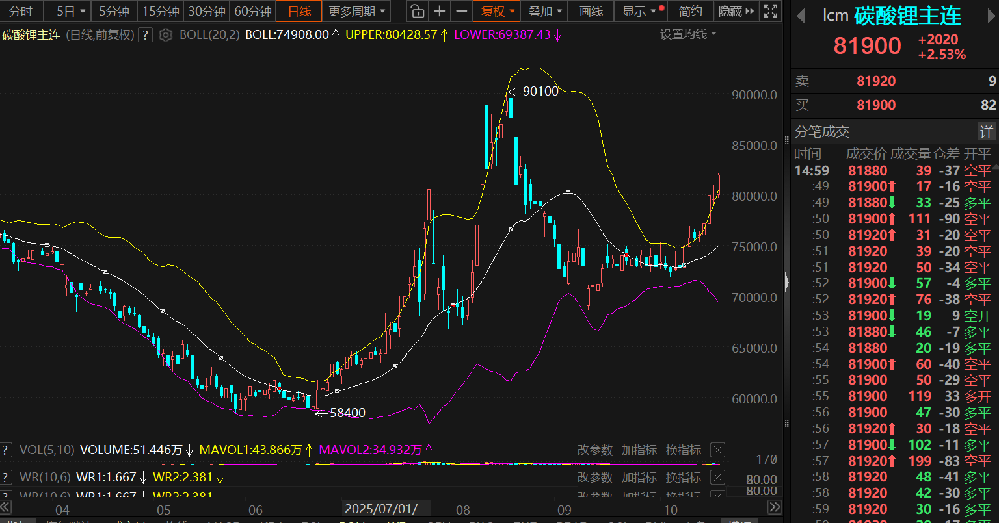Zoom out the chart with the minus icon
Viewport: 999px width, 523px height.
(x=462, y=11)
